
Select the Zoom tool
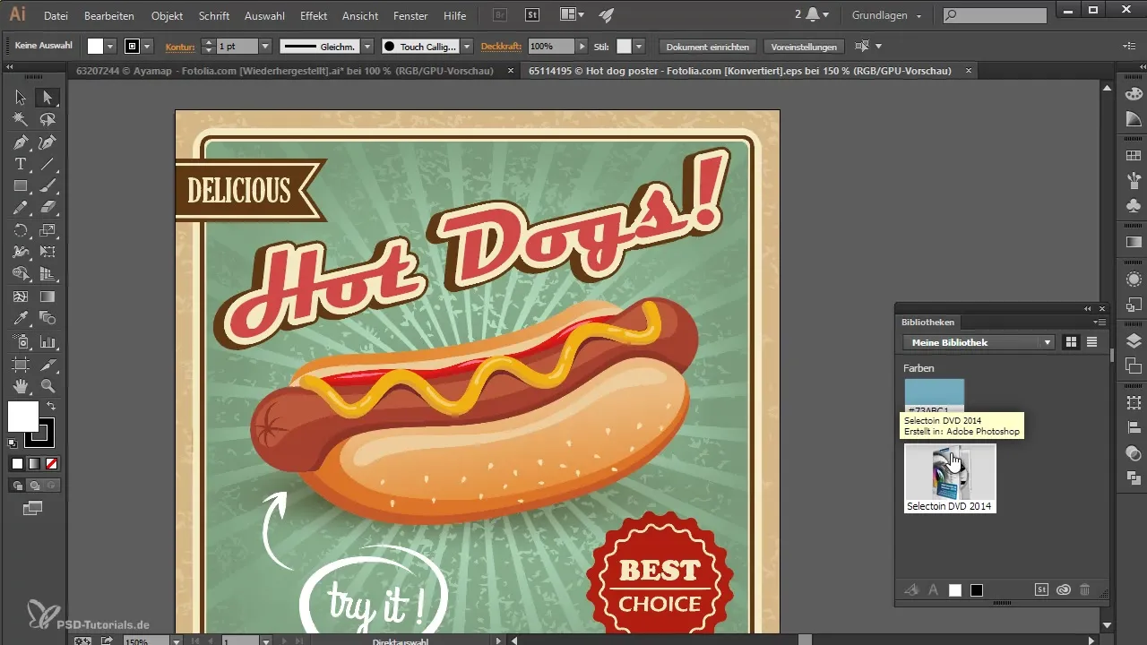pos(47,386)
